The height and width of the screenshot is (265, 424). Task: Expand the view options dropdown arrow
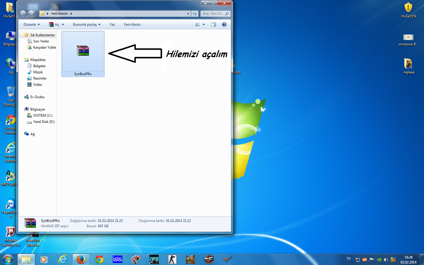[204, 24]
